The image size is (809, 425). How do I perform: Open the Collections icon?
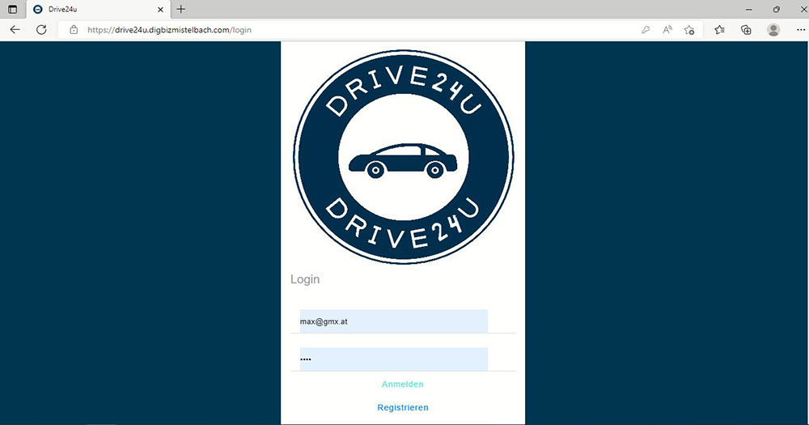746,30
